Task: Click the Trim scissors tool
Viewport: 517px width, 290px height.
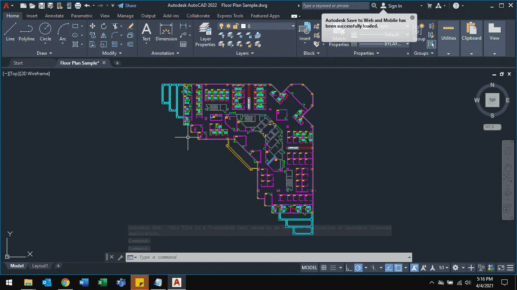Action: click(115, 26)
